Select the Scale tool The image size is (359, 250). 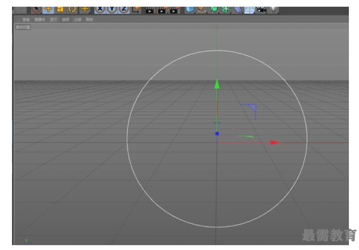pyautogui.click(x=60, y=10)
